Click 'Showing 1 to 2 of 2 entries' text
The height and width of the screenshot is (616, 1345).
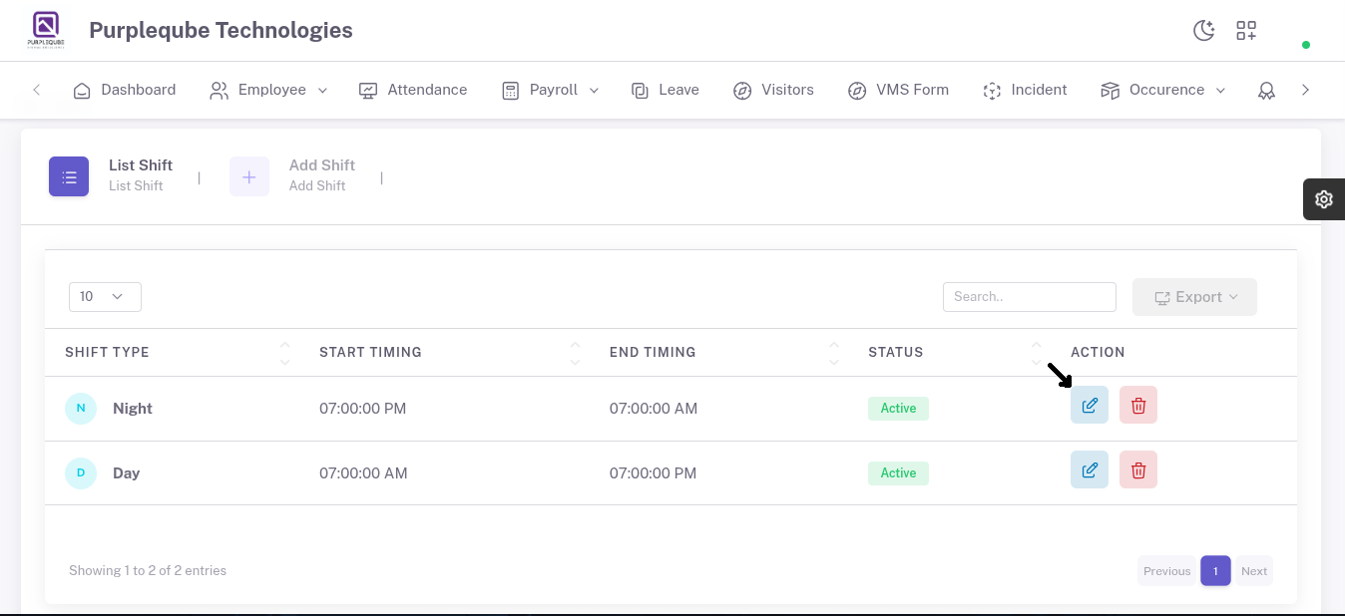(x=148, y=571)
